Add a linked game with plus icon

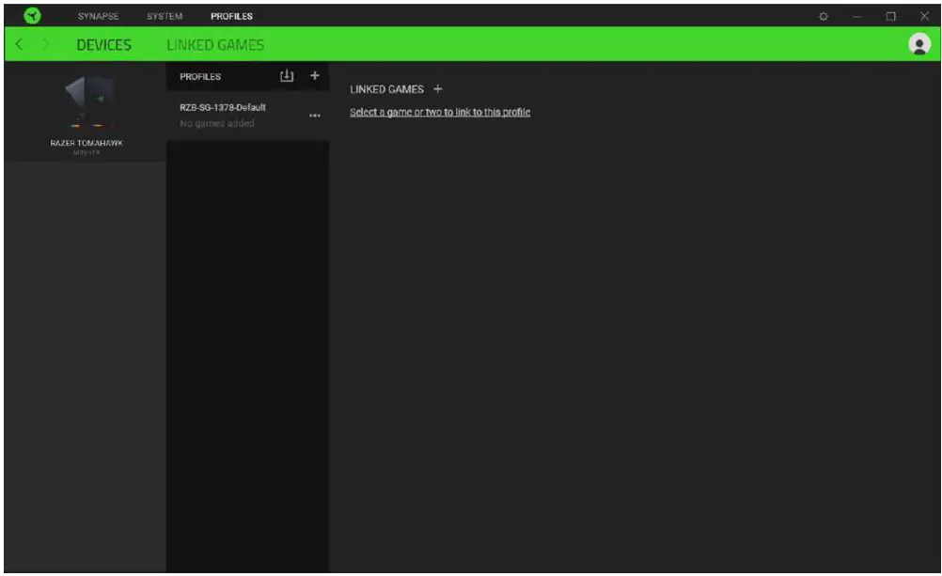pyautogui.click(x=438, y=89)
